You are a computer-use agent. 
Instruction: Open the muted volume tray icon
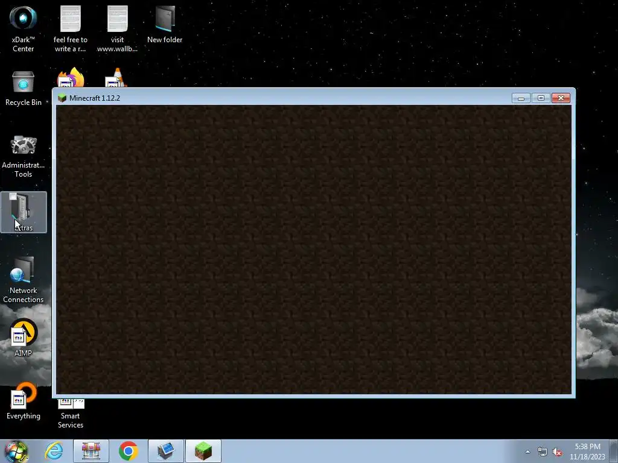[x=556, y=452]
